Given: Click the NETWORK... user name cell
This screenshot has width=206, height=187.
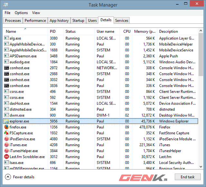Looking at the screenshot, I should [107, 68].
